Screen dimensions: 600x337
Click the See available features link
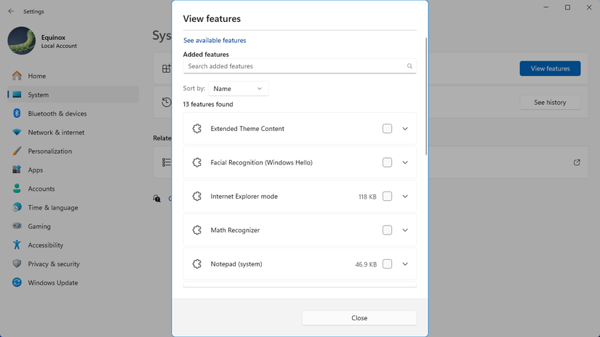coord(215,40)
